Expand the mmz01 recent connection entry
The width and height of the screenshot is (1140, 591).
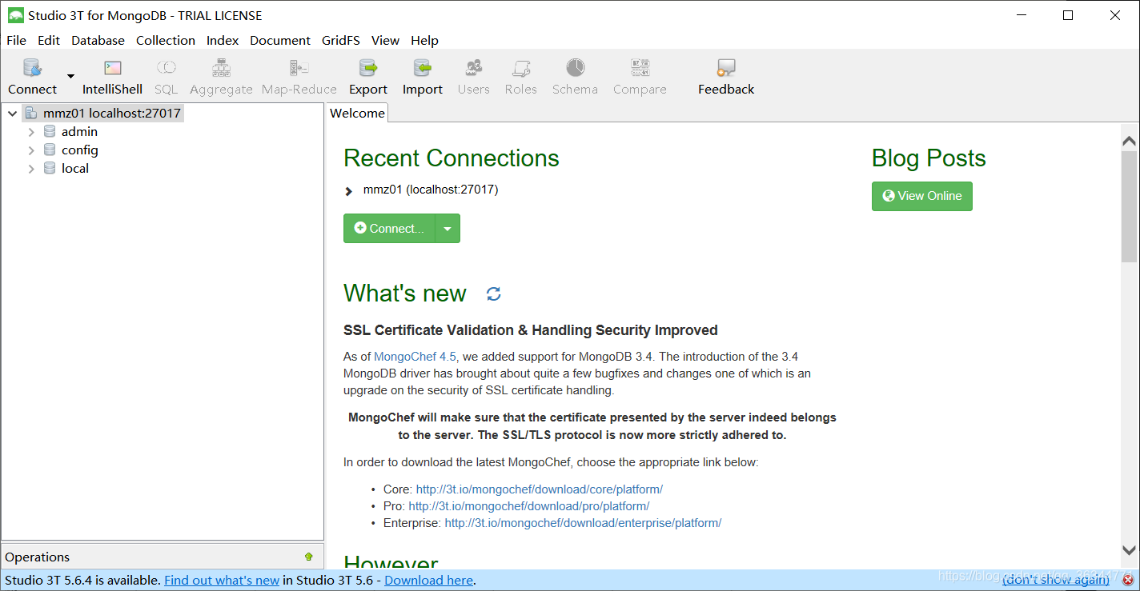tap(348, 191)
